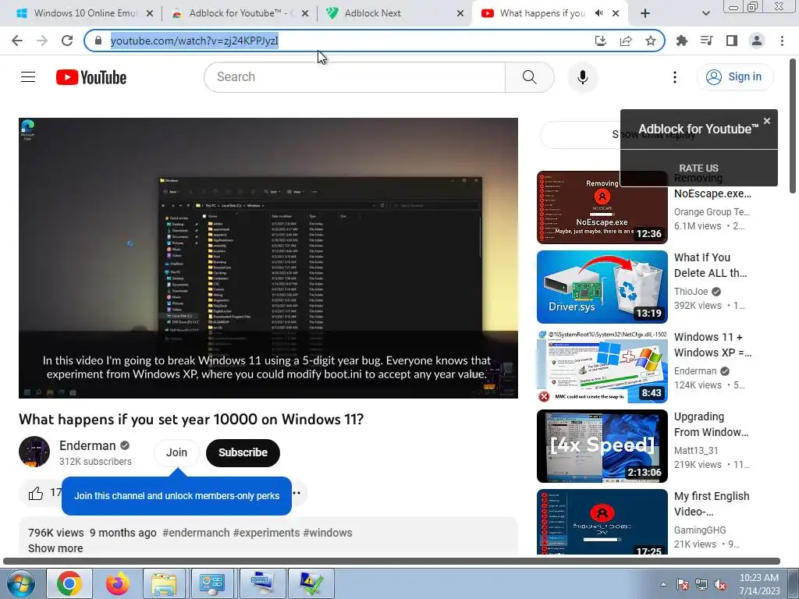Mute the tab using its speaker icon
799x599 pixels.
598,13
